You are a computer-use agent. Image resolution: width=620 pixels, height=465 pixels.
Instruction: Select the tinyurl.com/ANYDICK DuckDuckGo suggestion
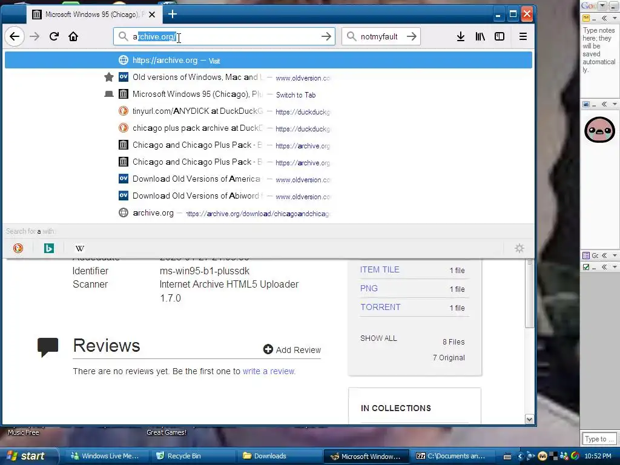point(268,111)
